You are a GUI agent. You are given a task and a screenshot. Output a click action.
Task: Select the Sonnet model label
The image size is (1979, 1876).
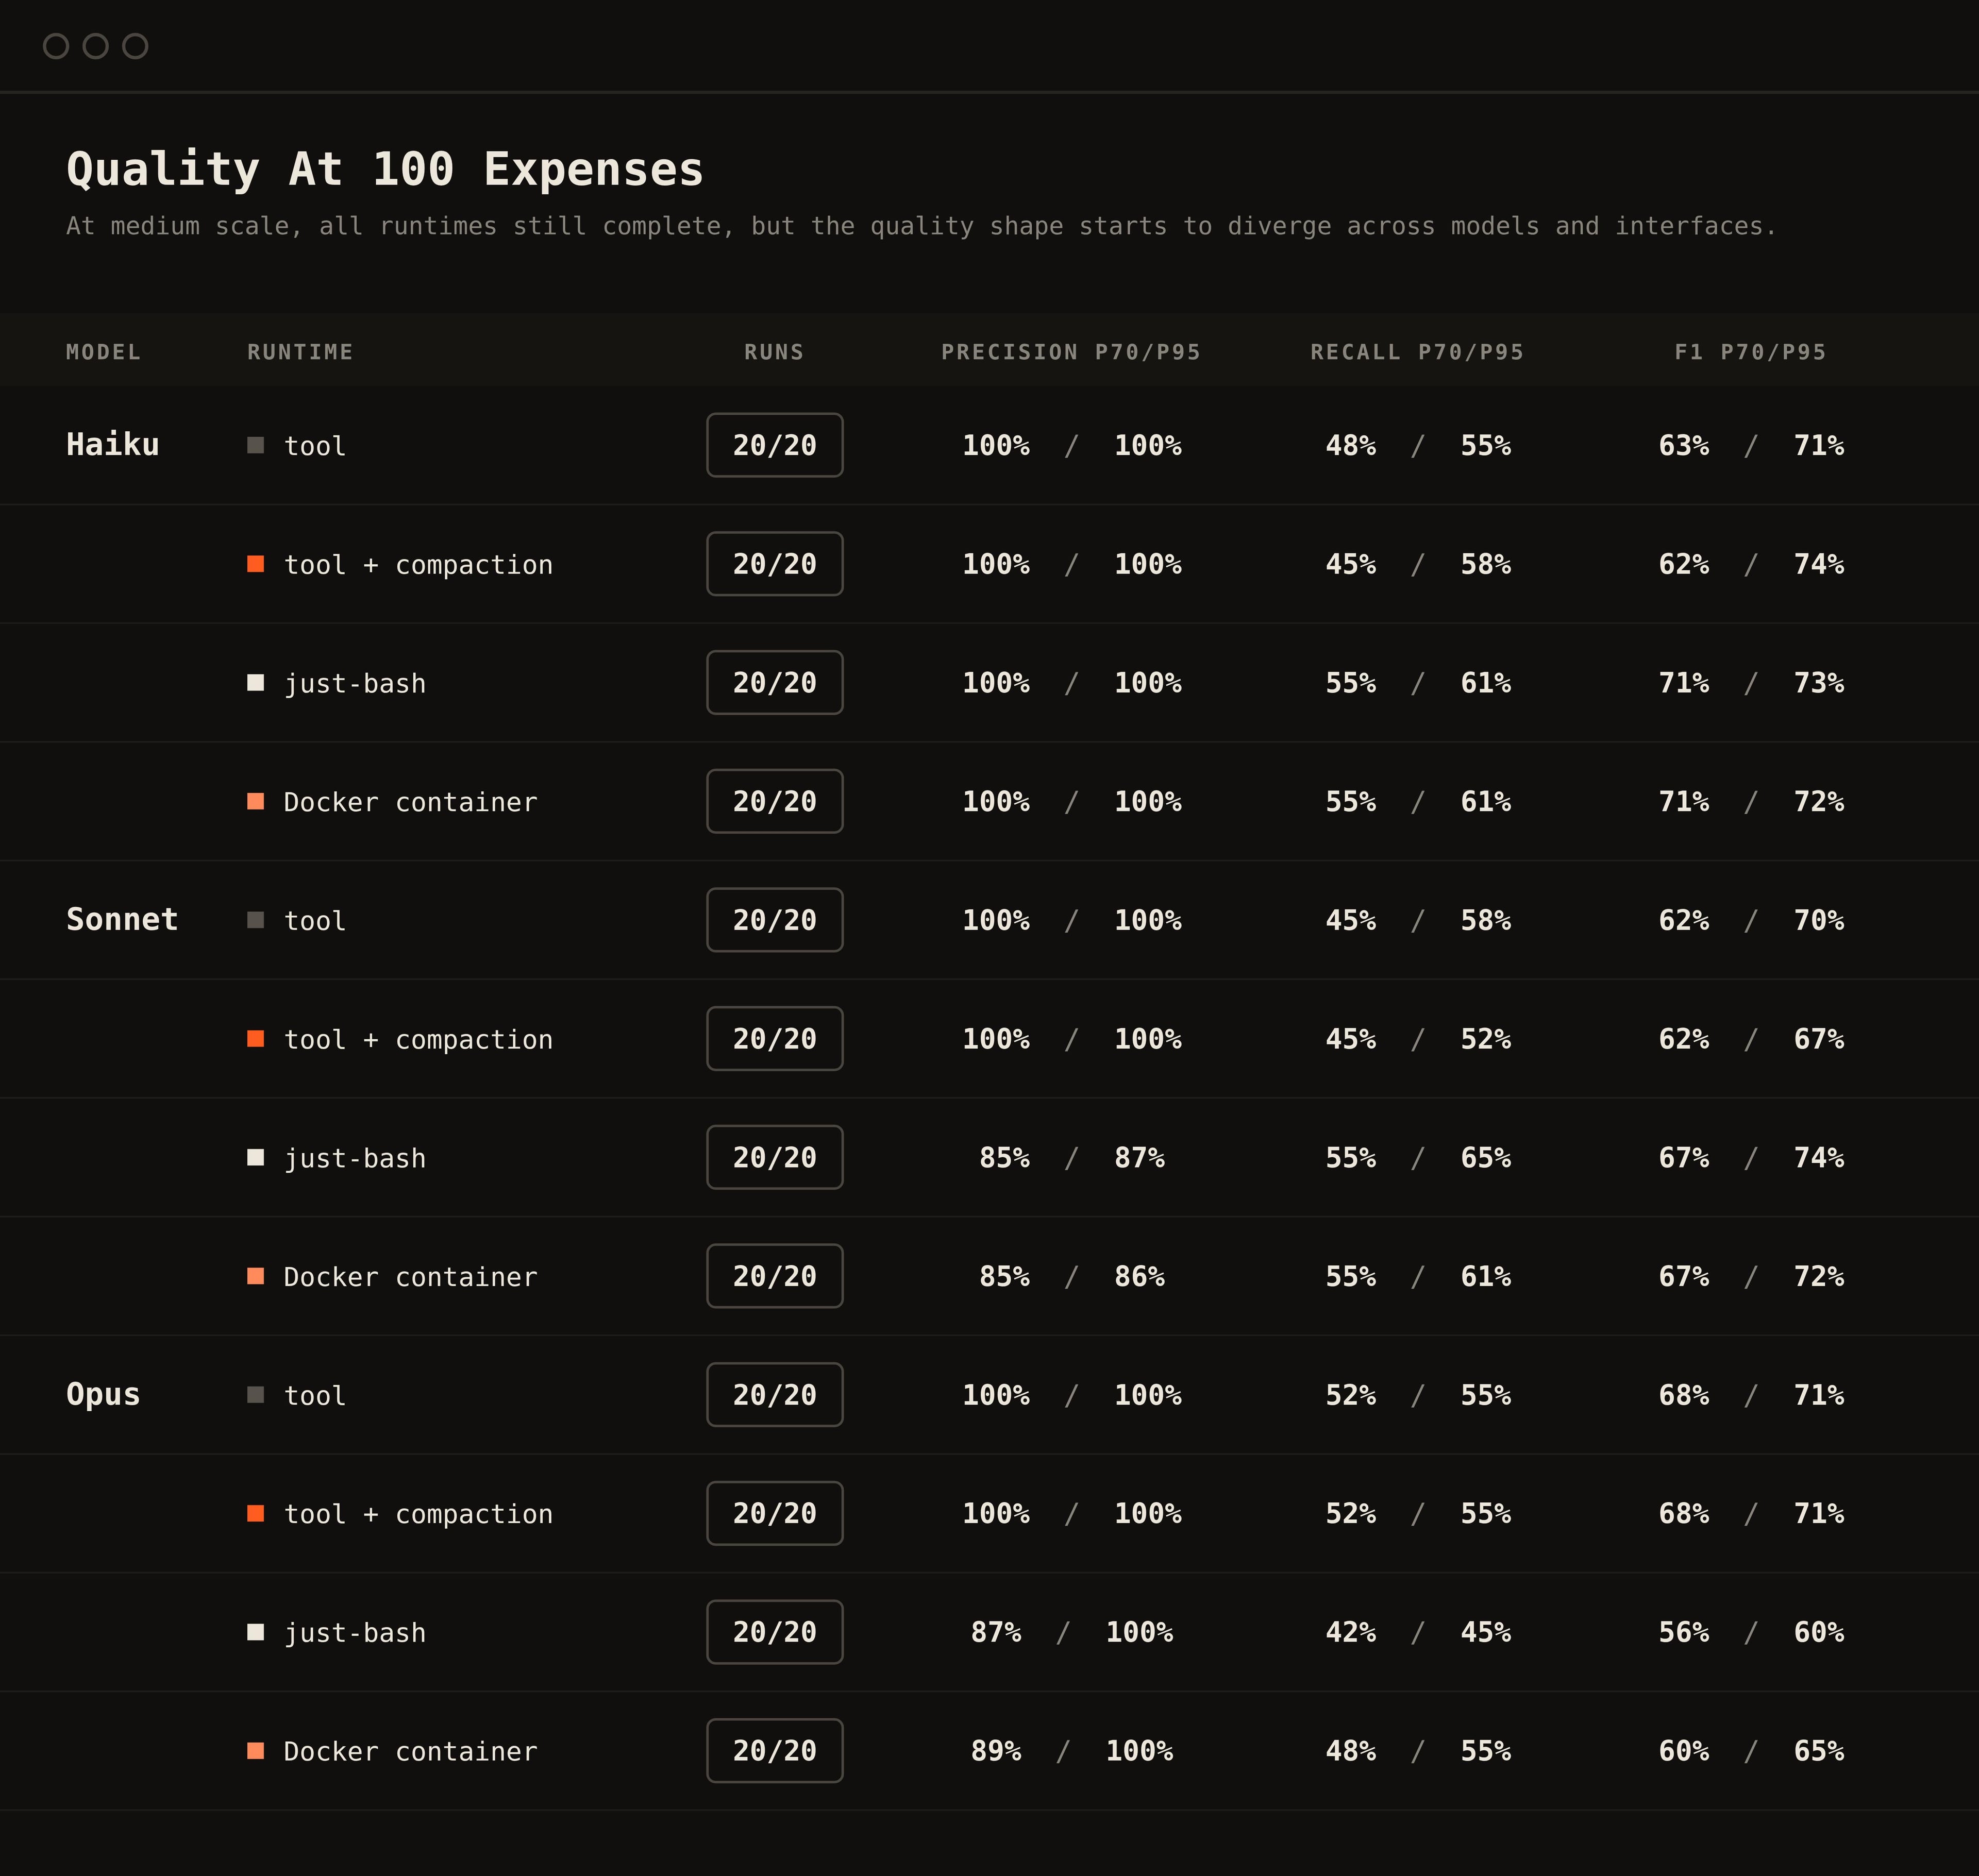click(x=122, y=920)
